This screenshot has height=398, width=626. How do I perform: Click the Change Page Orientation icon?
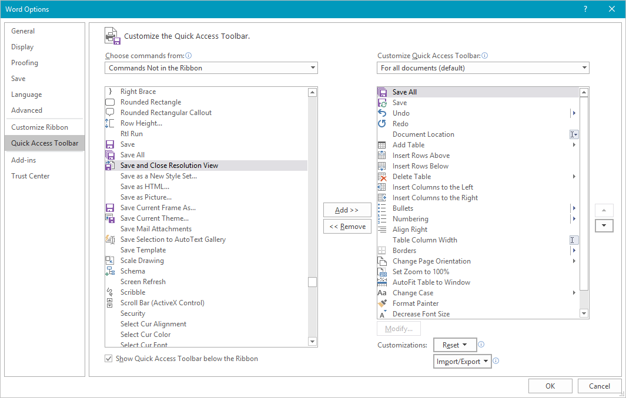tap(382, 261)
